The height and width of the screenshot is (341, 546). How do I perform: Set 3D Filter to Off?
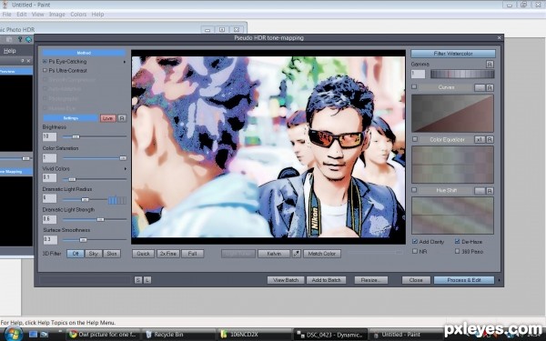pyautogui.click(x=76, y=254)
